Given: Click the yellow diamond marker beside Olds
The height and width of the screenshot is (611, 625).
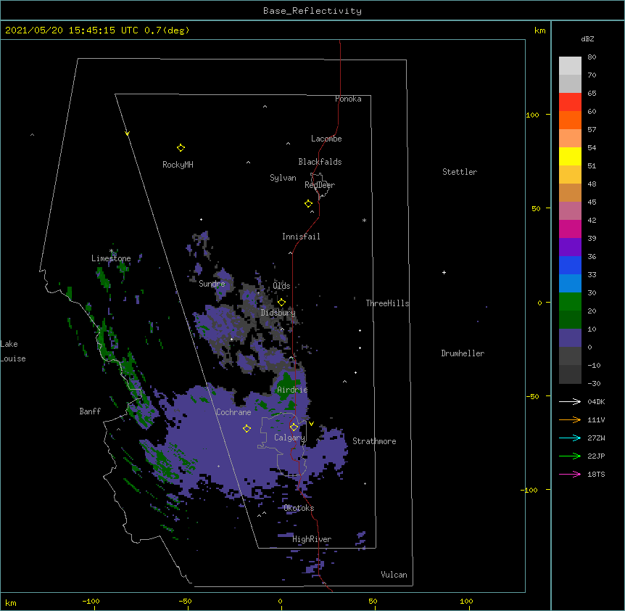Looking at the screenshot, I should click(281, 303).
